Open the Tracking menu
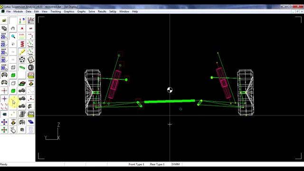 point(56,11)
